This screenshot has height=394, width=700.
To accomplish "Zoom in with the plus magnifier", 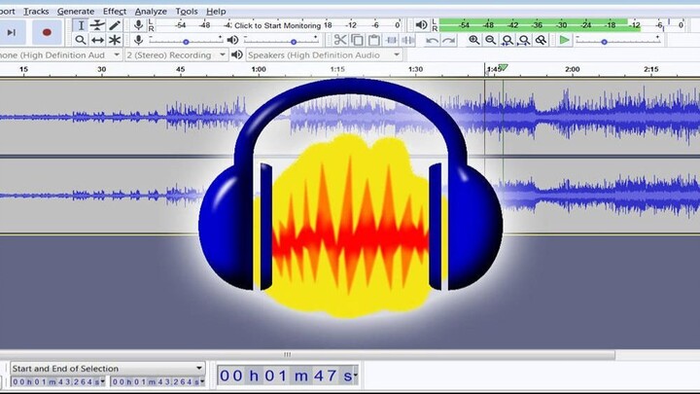I will (x=474, y=40).
